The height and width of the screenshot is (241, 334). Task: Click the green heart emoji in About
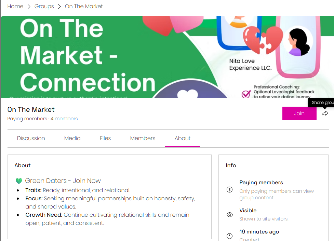(19, 181)
